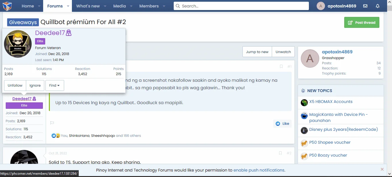Open the X5 HBOMAX Accounts topic
The image size is (392, 177).
click(x=331, y=102)
